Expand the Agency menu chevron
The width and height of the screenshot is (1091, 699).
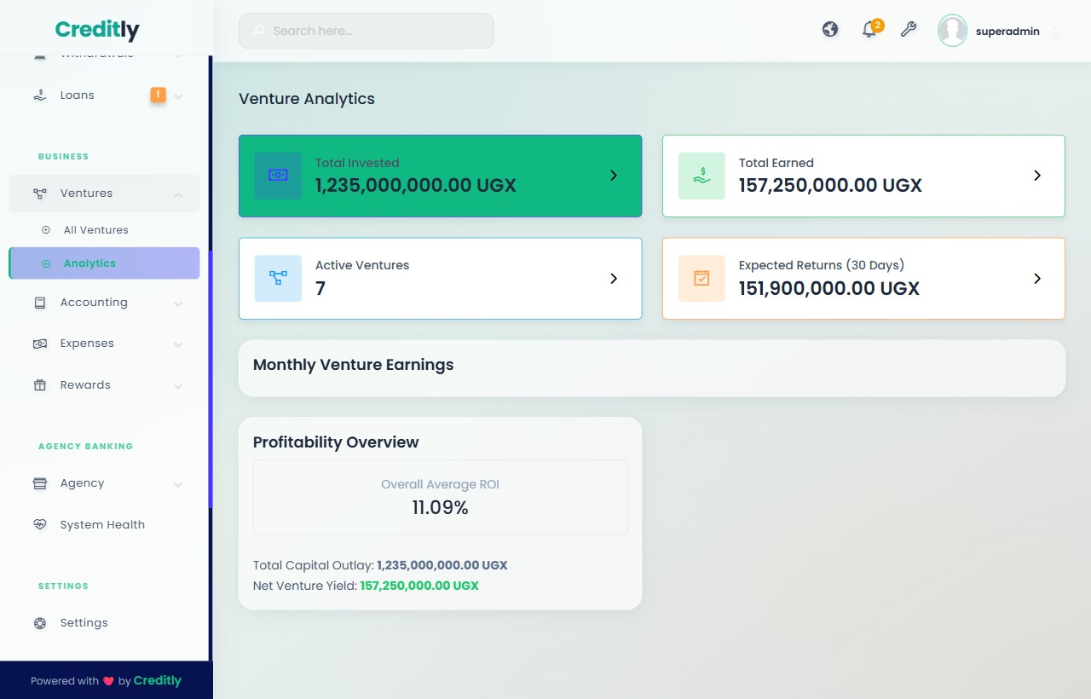click(x=178, y=484)
